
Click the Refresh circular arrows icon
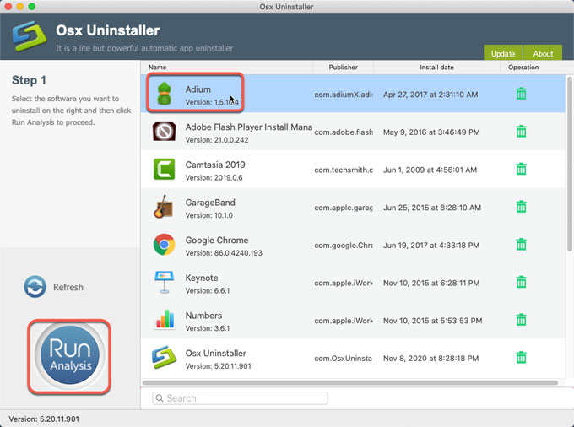[x=35, y=287]
